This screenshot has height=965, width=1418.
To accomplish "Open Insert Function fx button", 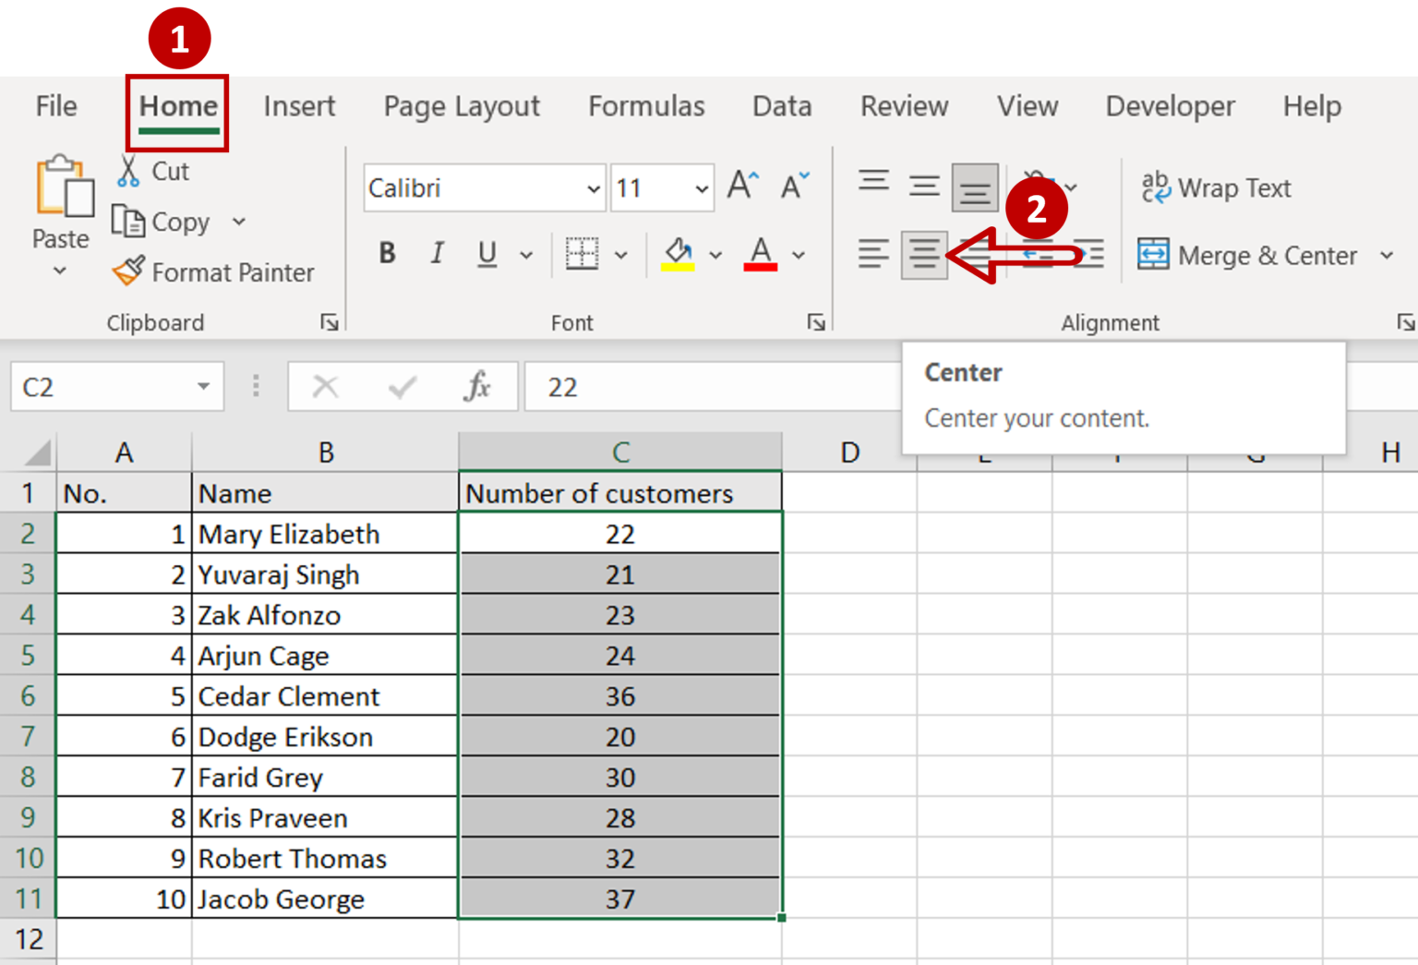I will tap(477, 387).
